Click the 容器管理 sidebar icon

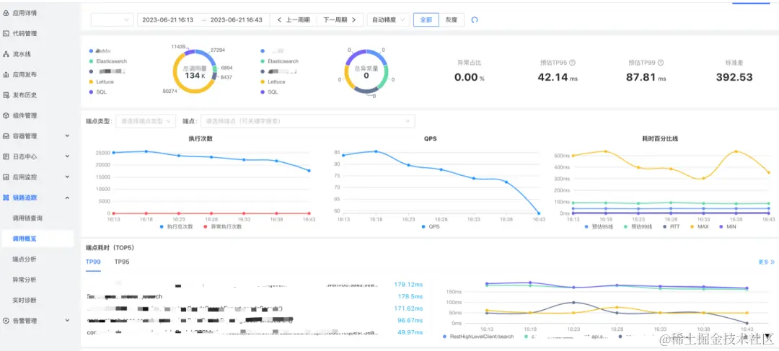(6, 135)
